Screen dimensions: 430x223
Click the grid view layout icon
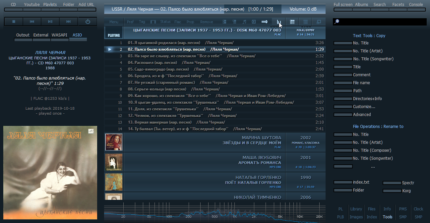[292, 22]
